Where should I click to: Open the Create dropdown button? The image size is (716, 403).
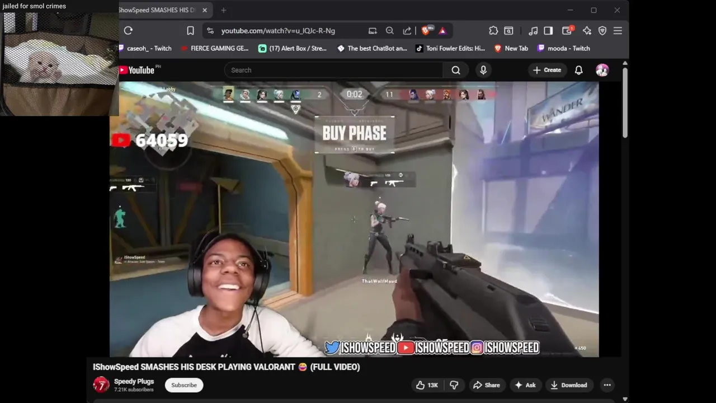(x=547, y=70)
